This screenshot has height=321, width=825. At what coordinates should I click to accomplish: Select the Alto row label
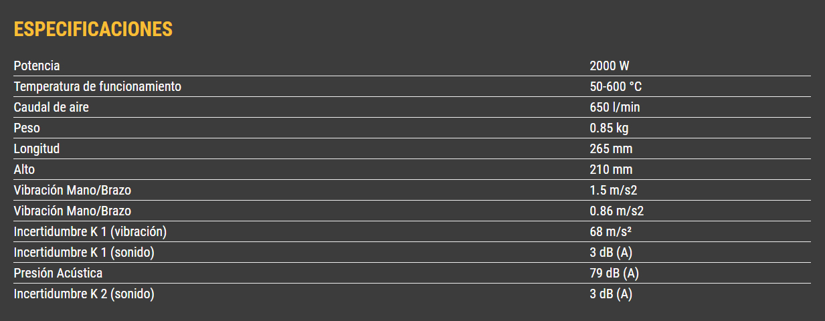(x=24, y=170)
